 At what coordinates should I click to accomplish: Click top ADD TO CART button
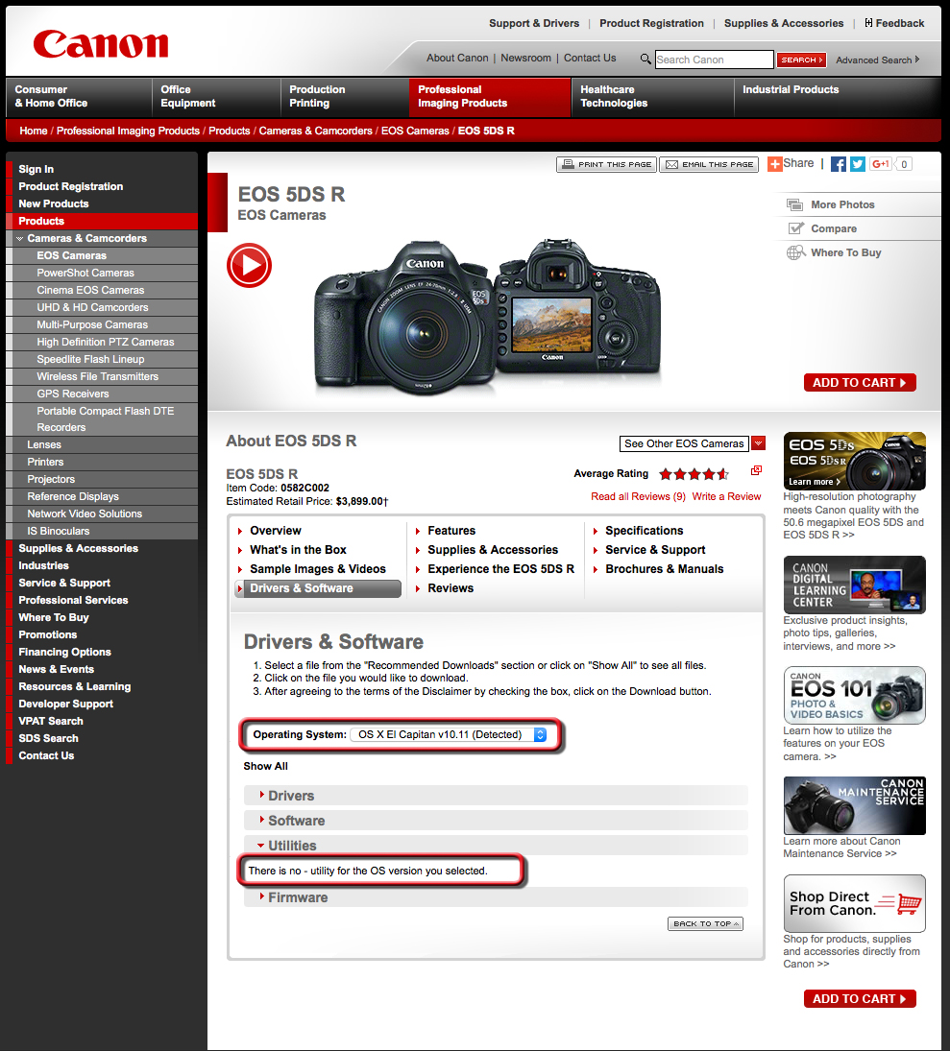pyautogui.click(x=860, y=383)
